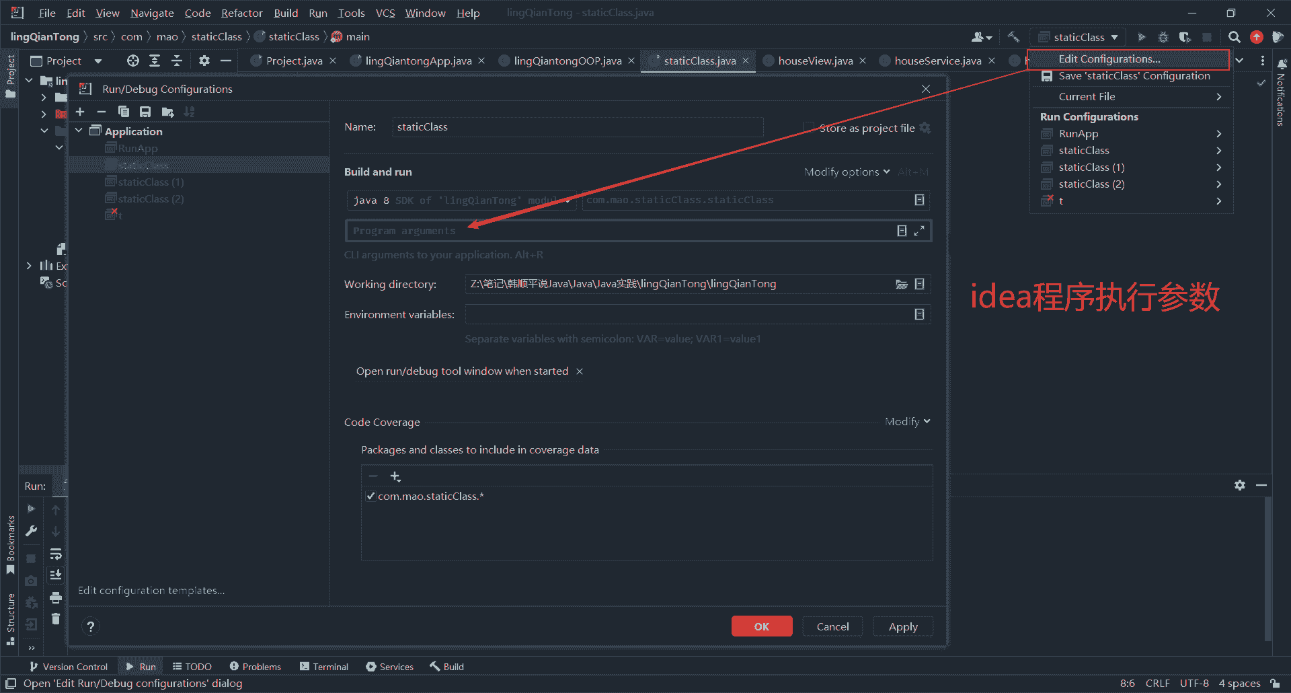Viewport: 1291px width, 693px height.
Task: Expand the Program arguments field editor
Action: coord(919,231)
